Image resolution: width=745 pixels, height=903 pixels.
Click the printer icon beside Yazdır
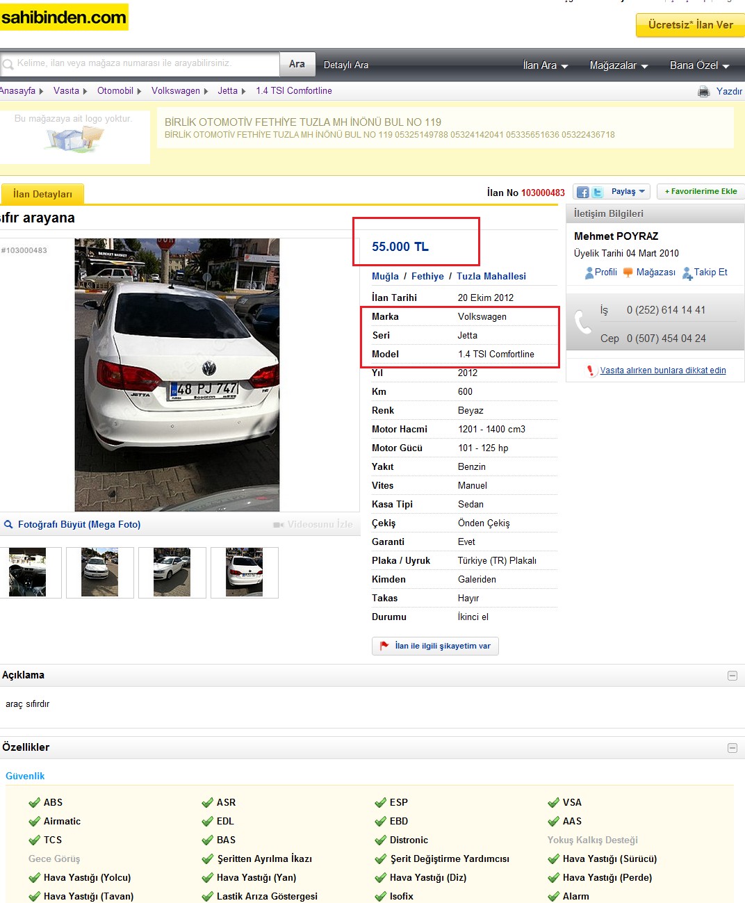704,91
